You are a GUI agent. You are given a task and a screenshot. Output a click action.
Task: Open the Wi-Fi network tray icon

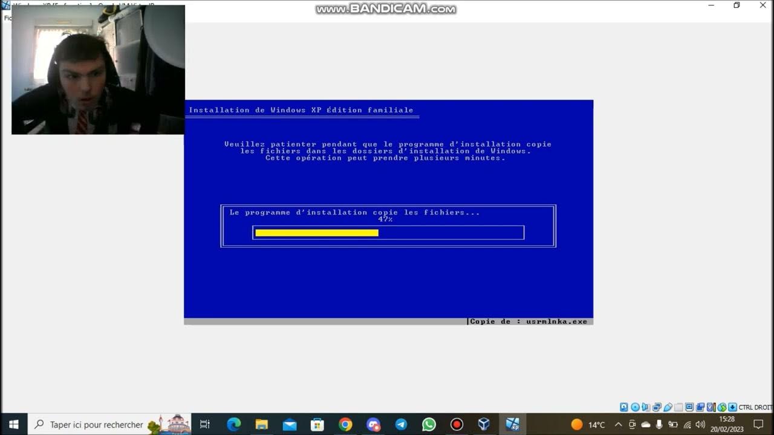point(687,424)
